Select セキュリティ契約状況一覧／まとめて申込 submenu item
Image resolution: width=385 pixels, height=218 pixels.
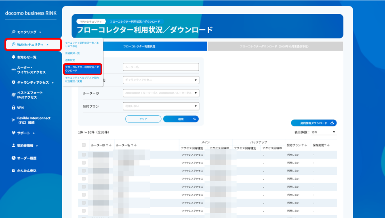click(x=82, y=44)
